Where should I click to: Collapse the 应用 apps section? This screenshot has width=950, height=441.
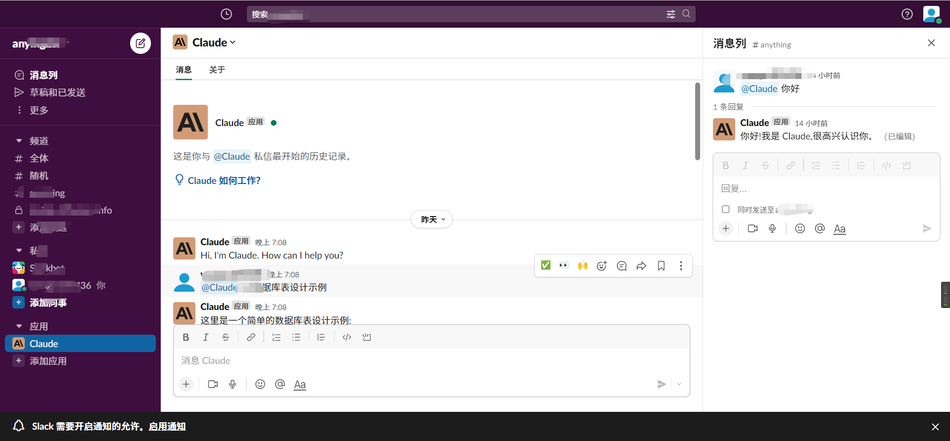pos(19,326)
